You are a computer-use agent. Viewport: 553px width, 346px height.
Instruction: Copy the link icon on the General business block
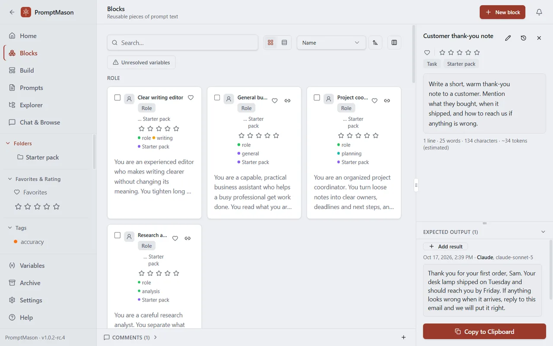tap(287, 101)
